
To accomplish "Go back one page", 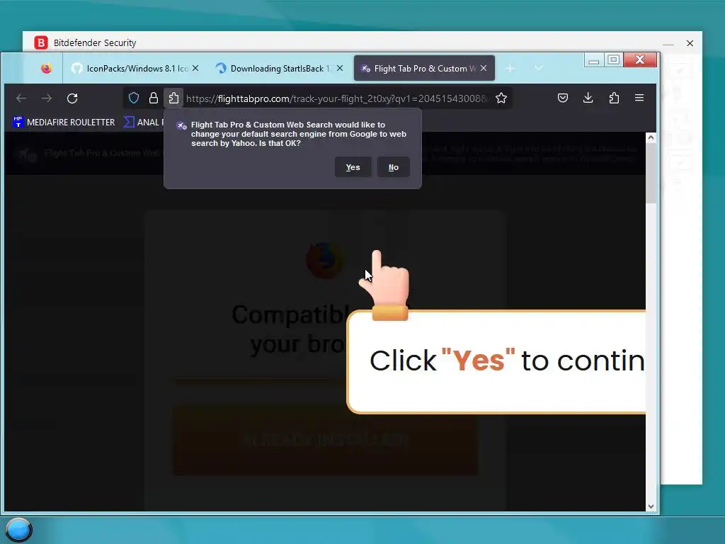I will pyautogui.click(x=21, y=98).
